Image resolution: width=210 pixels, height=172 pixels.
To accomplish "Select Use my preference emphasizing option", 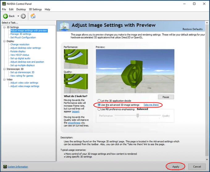I will tap(99, 109).
